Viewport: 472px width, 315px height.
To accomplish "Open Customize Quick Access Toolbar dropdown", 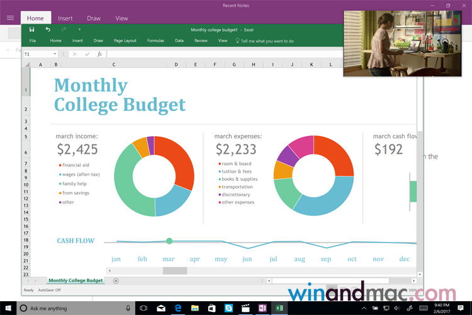I will pos(79,30).
